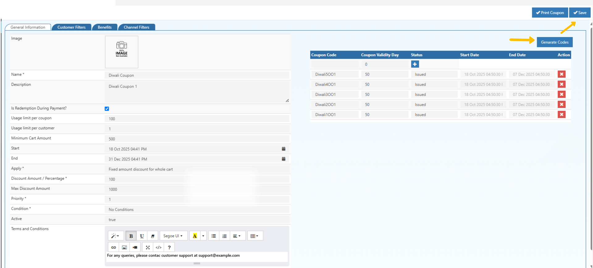This screenshot has width=593, height=268.
Task: Delete coupon Diwali1OO1 with red X
Action: tap(561, 114)
